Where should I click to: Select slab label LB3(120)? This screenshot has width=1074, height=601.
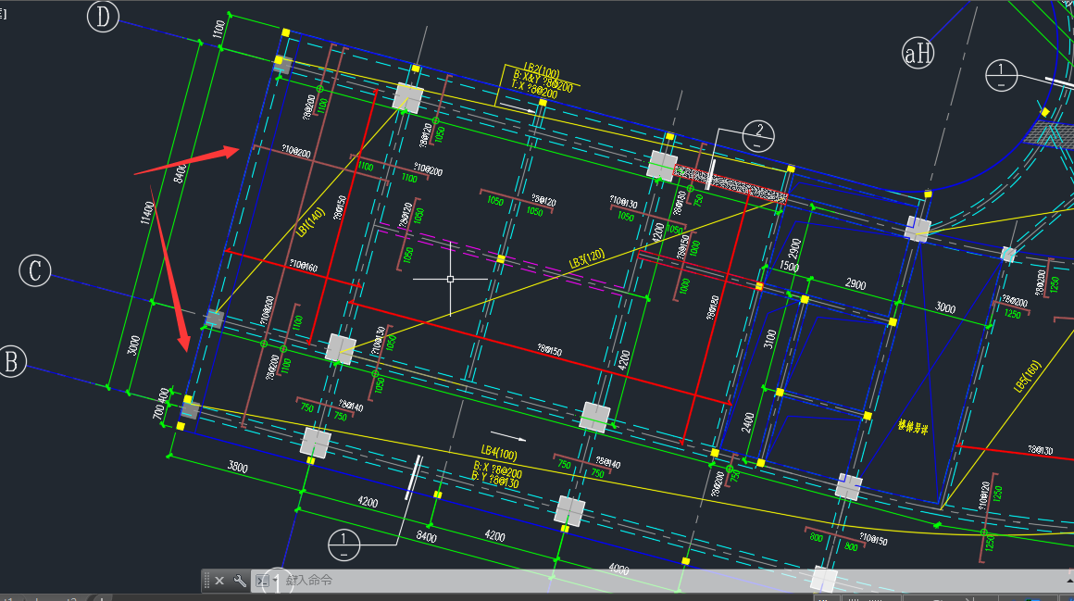587,259
